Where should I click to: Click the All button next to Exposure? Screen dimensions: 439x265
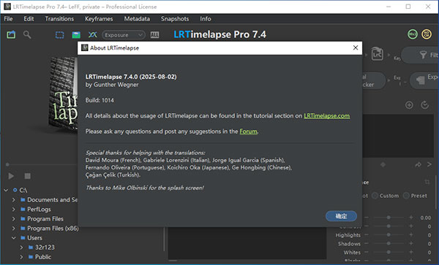pyautogui.click(x=154, y=35)
